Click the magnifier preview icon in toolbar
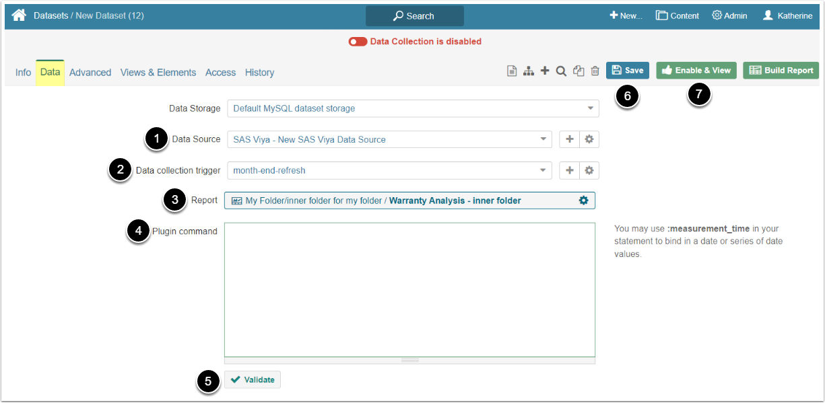 561,71
